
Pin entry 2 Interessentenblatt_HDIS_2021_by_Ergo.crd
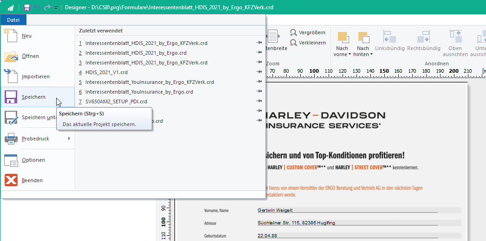[259, 52]
